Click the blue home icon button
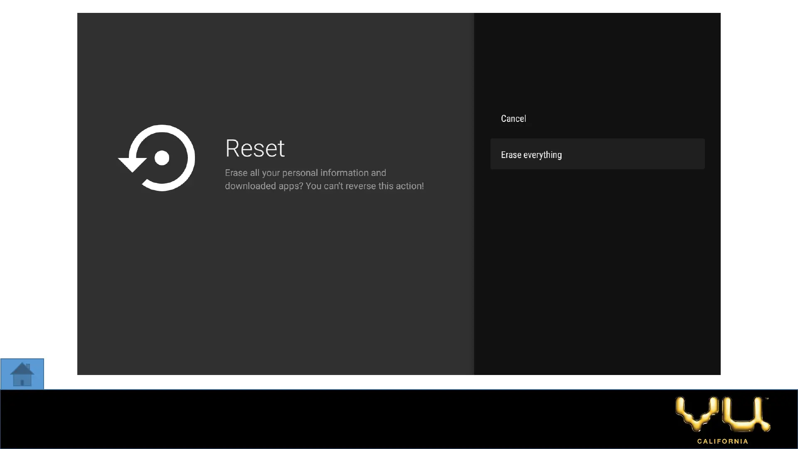This screenshot has width=798, height=449. [22, 374]
